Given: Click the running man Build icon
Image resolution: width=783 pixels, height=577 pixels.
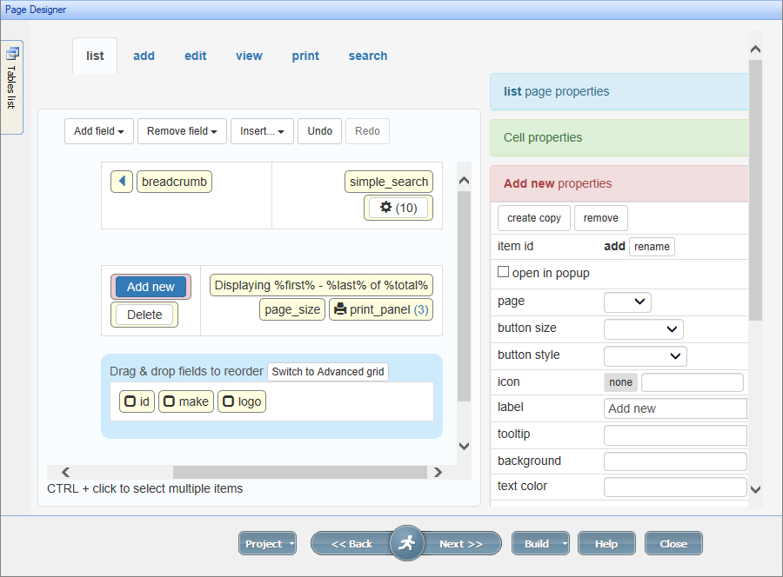Looking at the screenshot, I should point(406,544).
